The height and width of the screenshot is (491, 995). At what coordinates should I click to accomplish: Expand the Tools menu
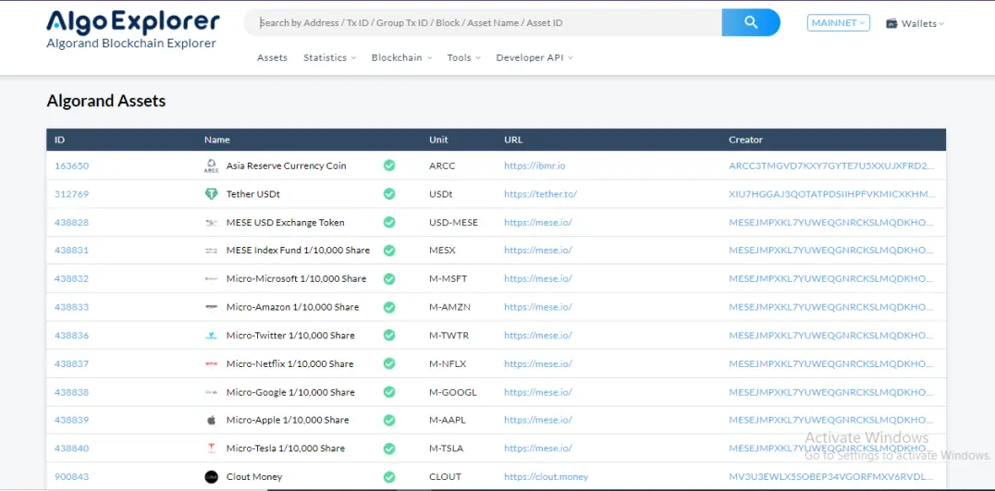(464, 57)
